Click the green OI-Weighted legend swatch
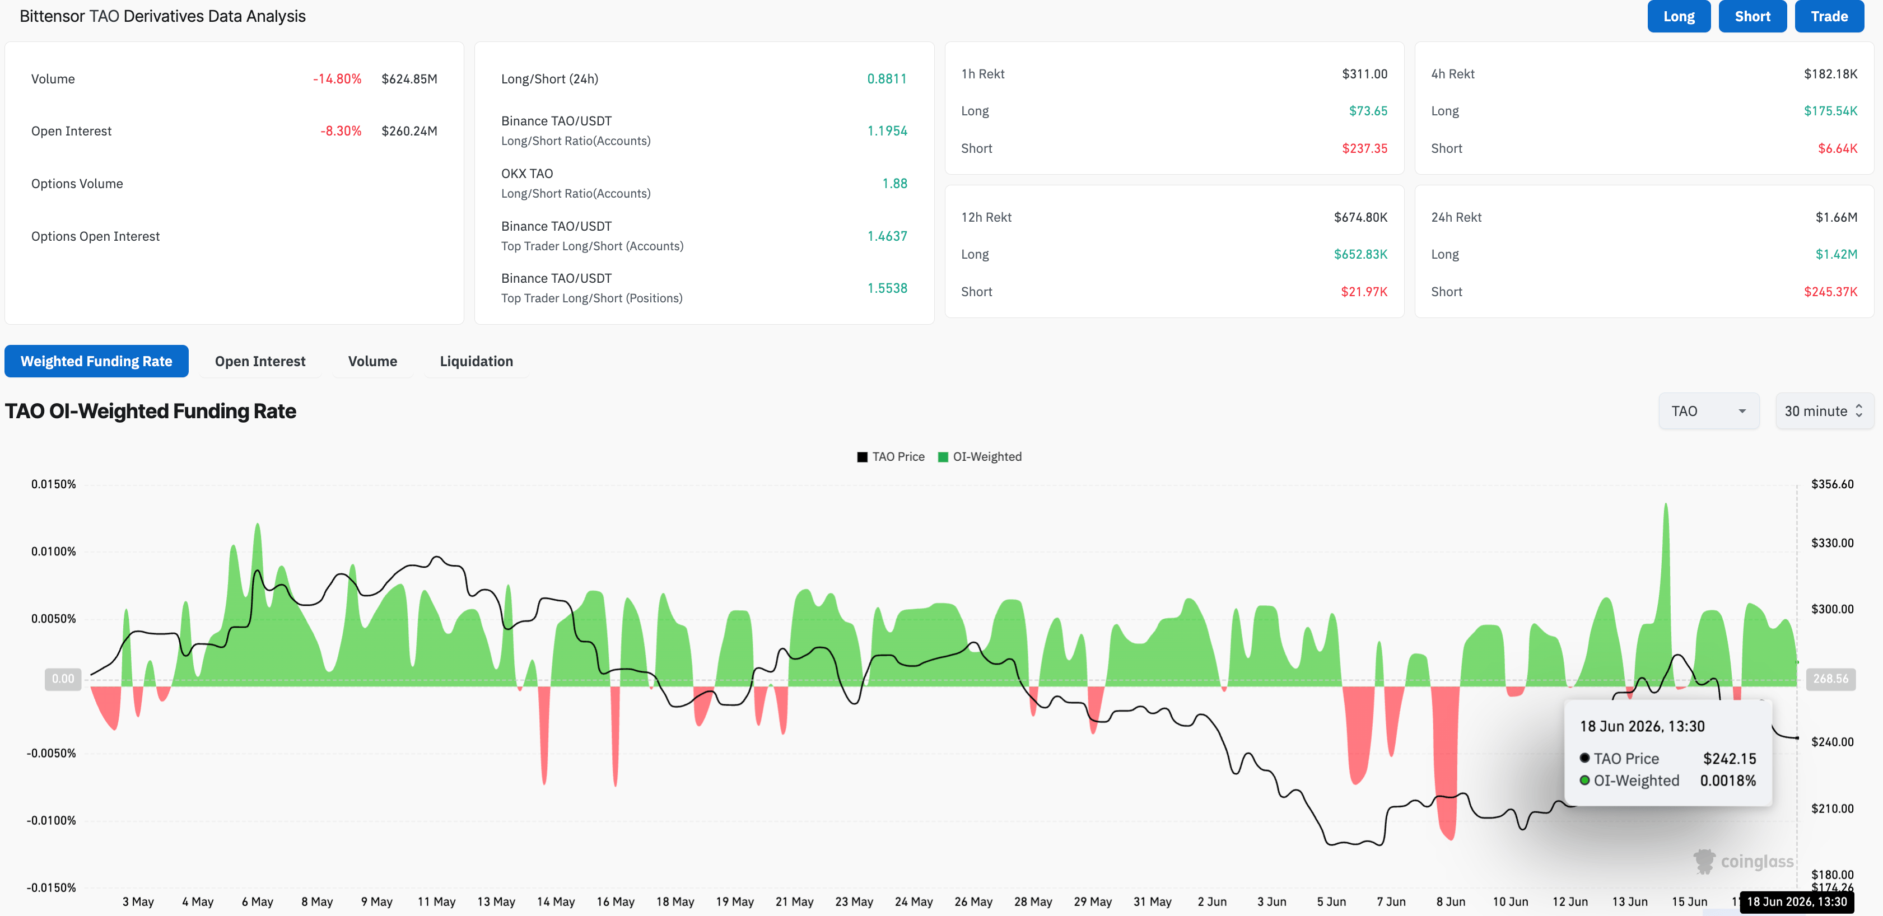 (x=943, y=456)
